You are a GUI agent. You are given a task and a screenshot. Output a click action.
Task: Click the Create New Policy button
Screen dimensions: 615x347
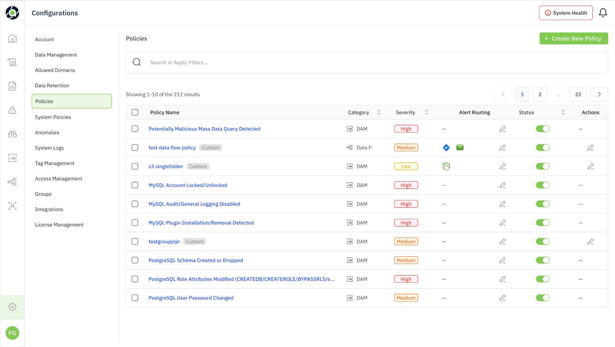pyautogui.click(x=573, y=38)
